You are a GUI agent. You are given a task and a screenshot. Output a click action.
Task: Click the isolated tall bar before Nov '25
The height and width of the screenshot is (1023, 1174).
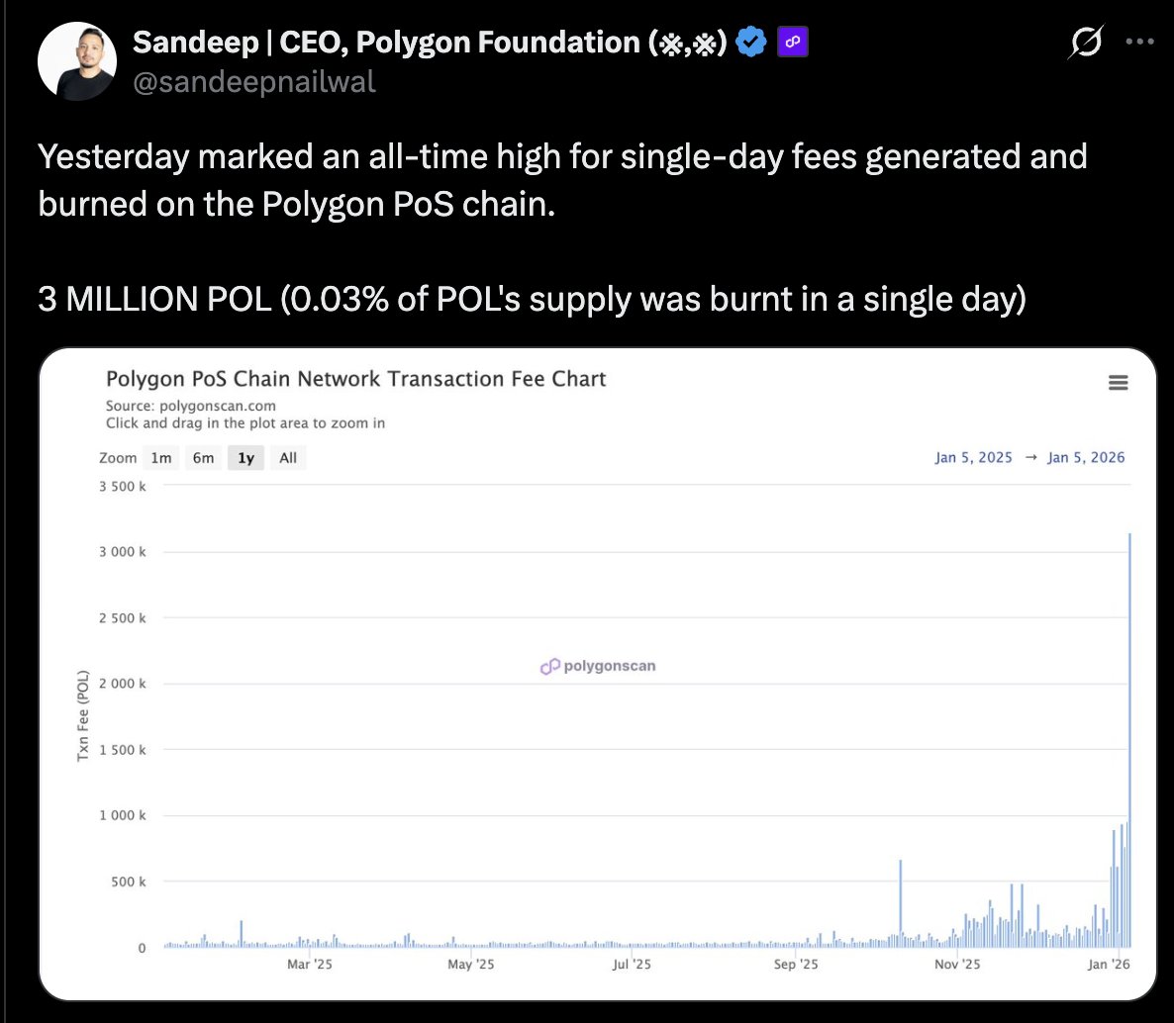point(900,900)
